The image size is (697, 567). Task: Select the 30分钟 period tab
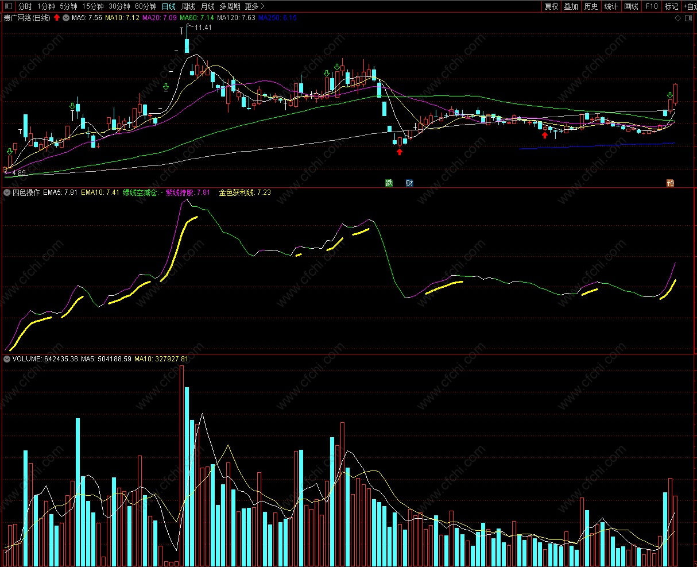coord(119,6)
